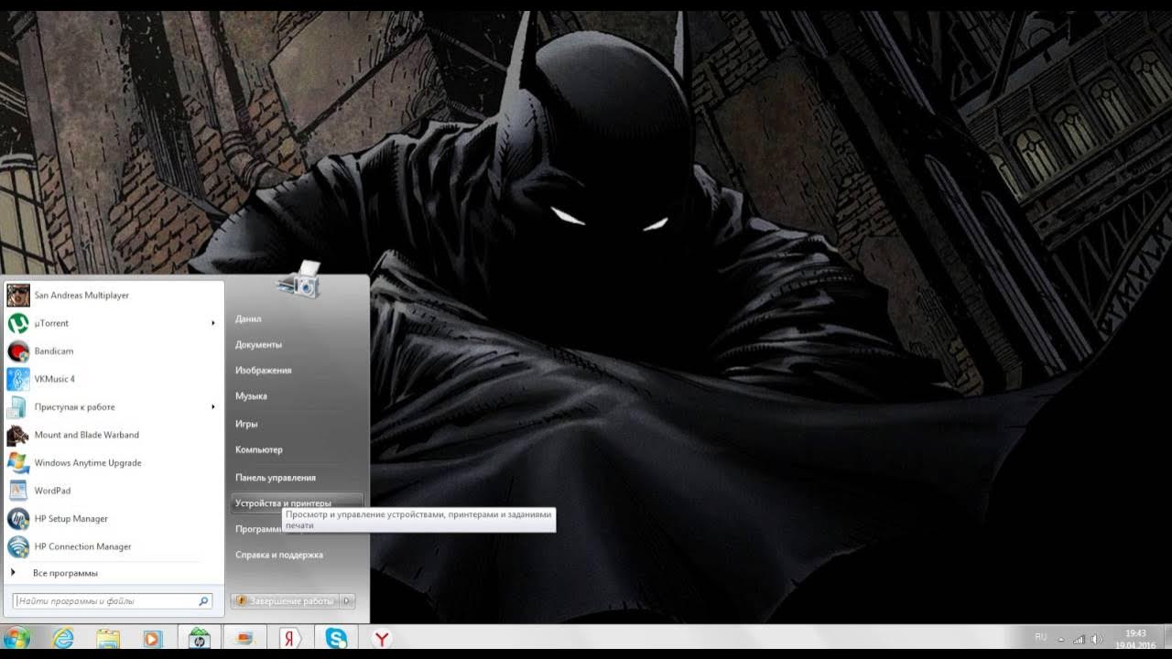Open the network signal tray icon
The width and height of the screenshot is (1172, 659).
click(x=1079, y=639)
